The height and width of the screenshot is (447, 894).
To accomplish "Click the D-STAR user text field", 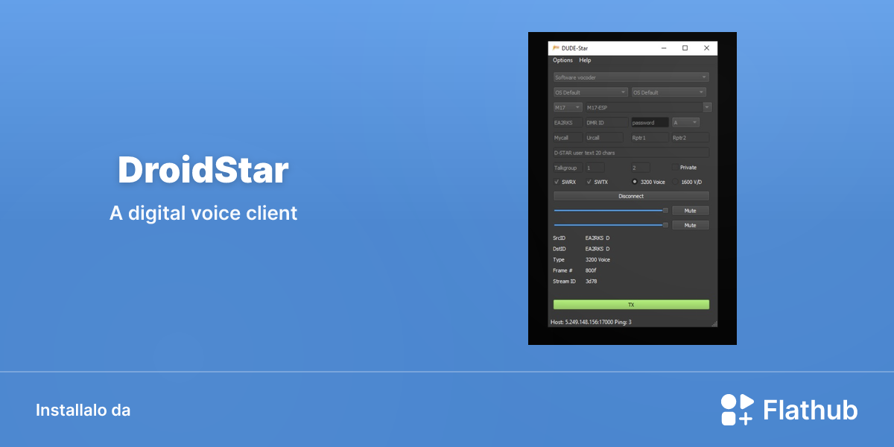I will click(x=631, y=153).
